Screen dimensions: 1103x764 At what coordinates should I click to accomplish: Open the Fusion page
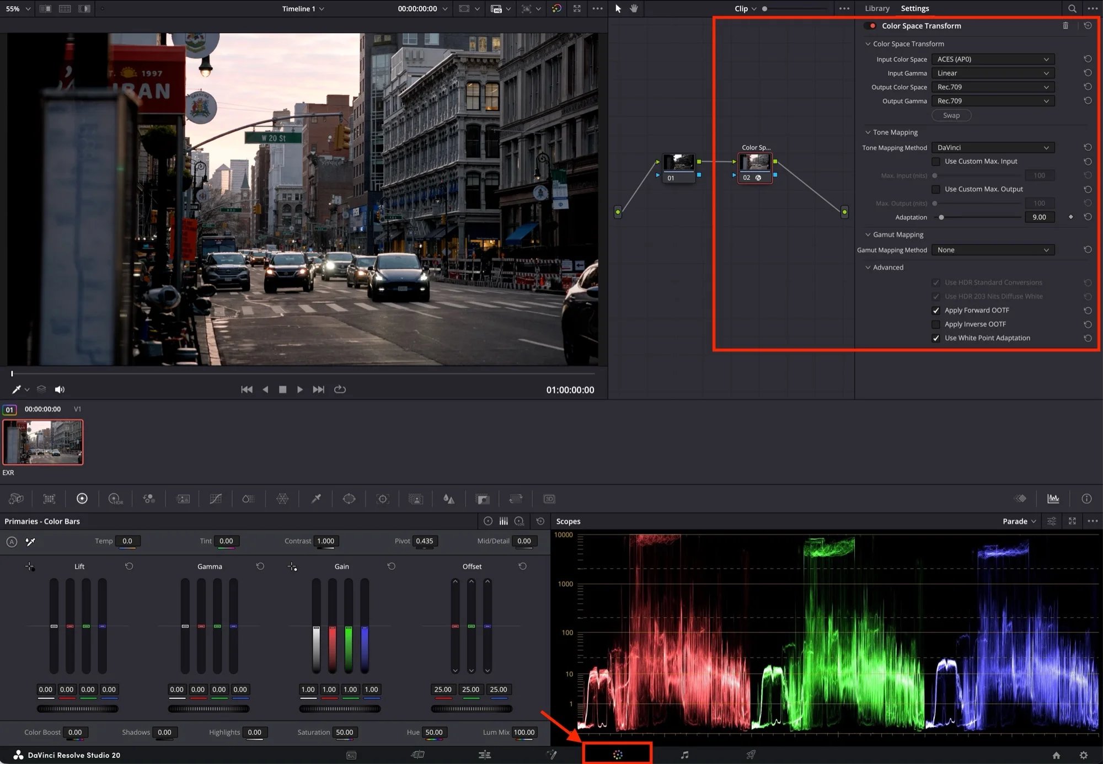click(551, 755)
